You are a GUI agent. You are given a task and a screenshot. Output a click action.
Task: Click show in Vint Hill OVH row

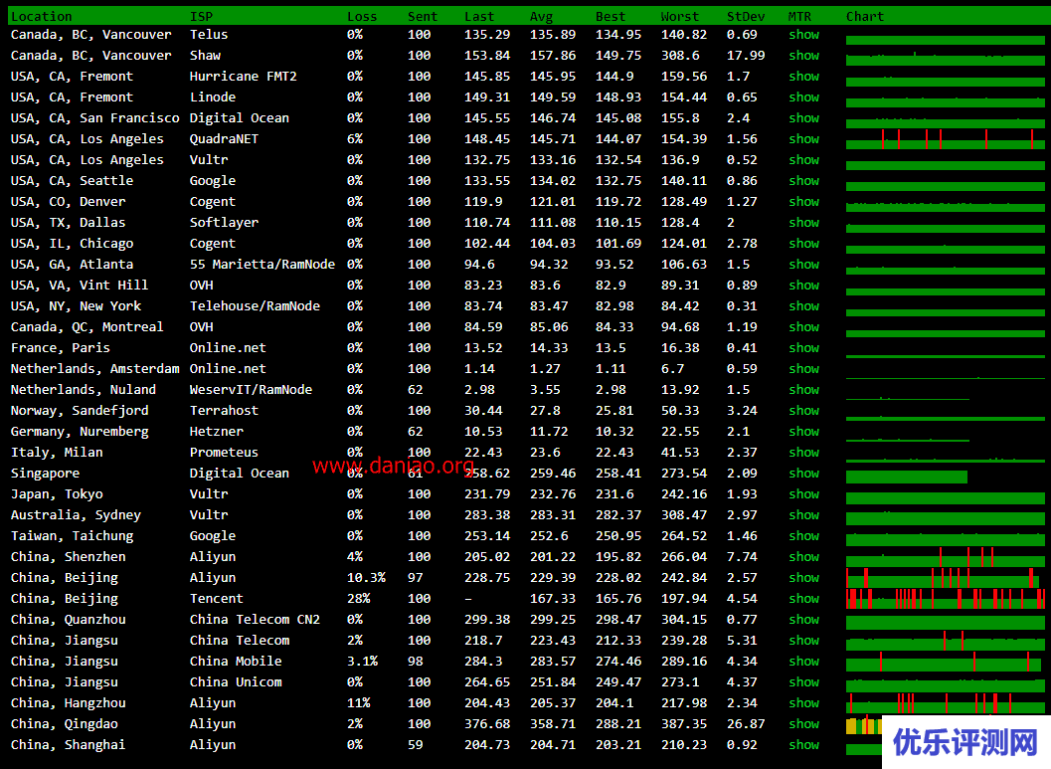pyautogui.click(x=803, y=285)
